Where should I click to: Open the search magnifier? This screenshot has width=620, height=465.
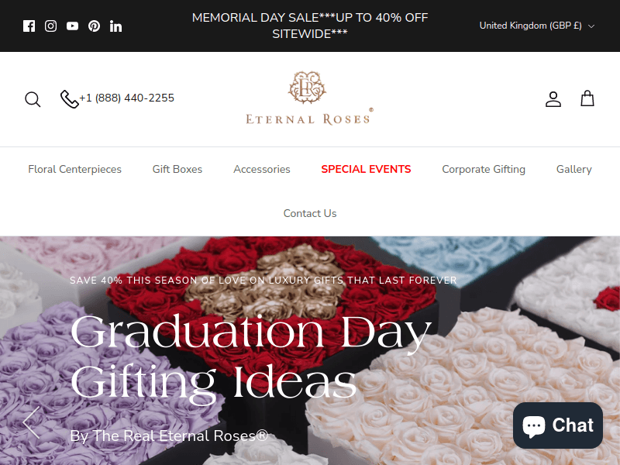point(33,99)
